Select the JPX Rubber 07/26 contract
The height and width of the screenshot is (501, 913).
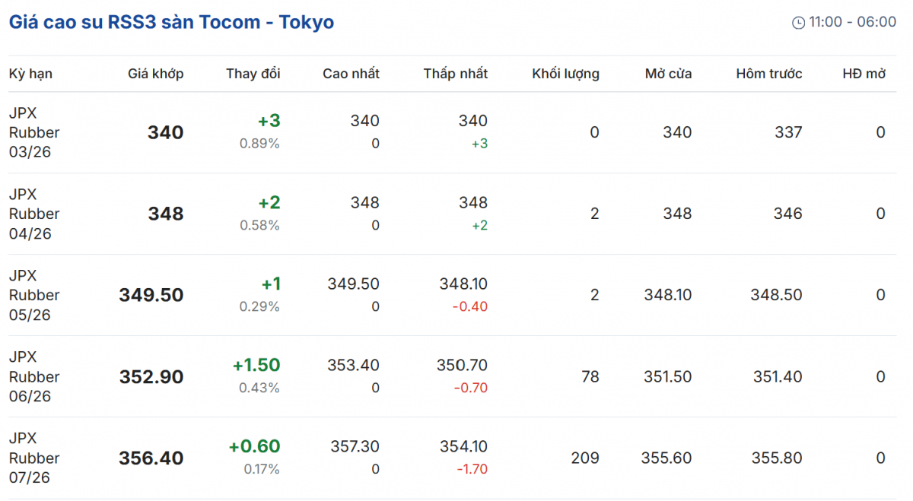[x=34, y=458]
